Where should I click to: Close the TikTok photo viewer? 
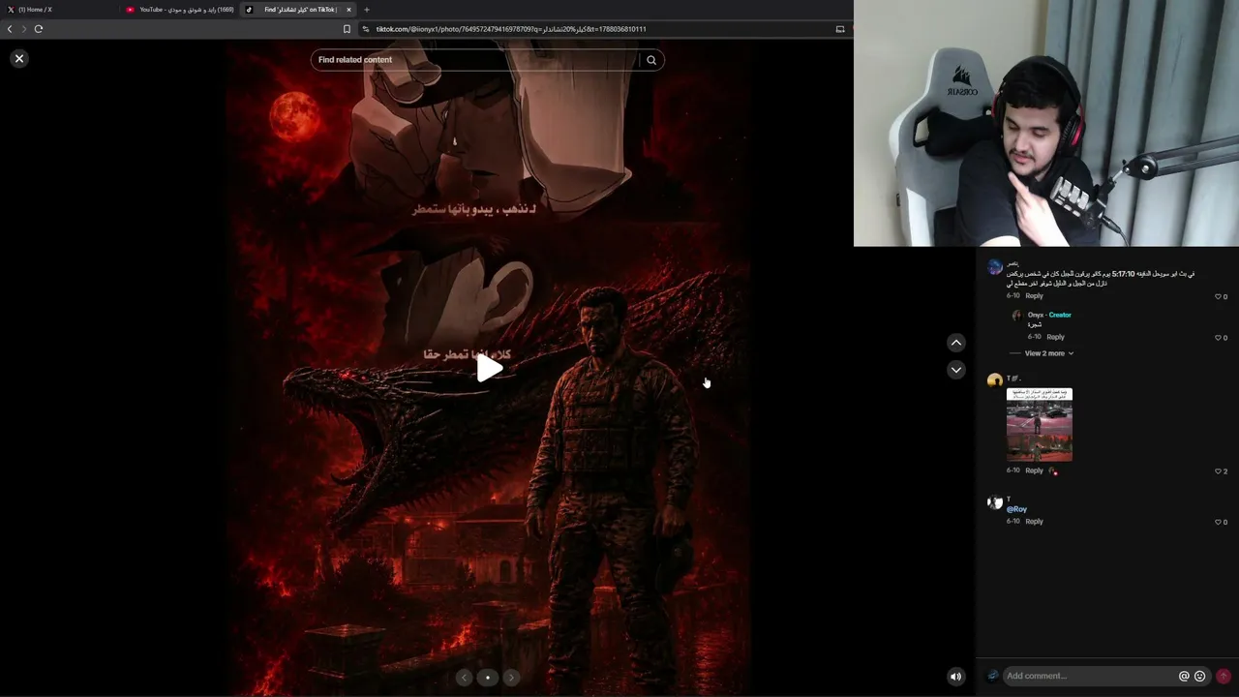click(x=18, y=59)
